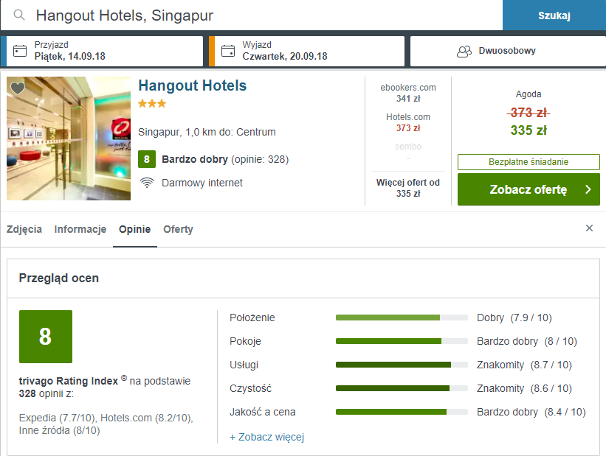Image resolution: width=606 pixels, height=456 pixels.
Task: Click the Położenie rating bar
Action: (402, 318)
